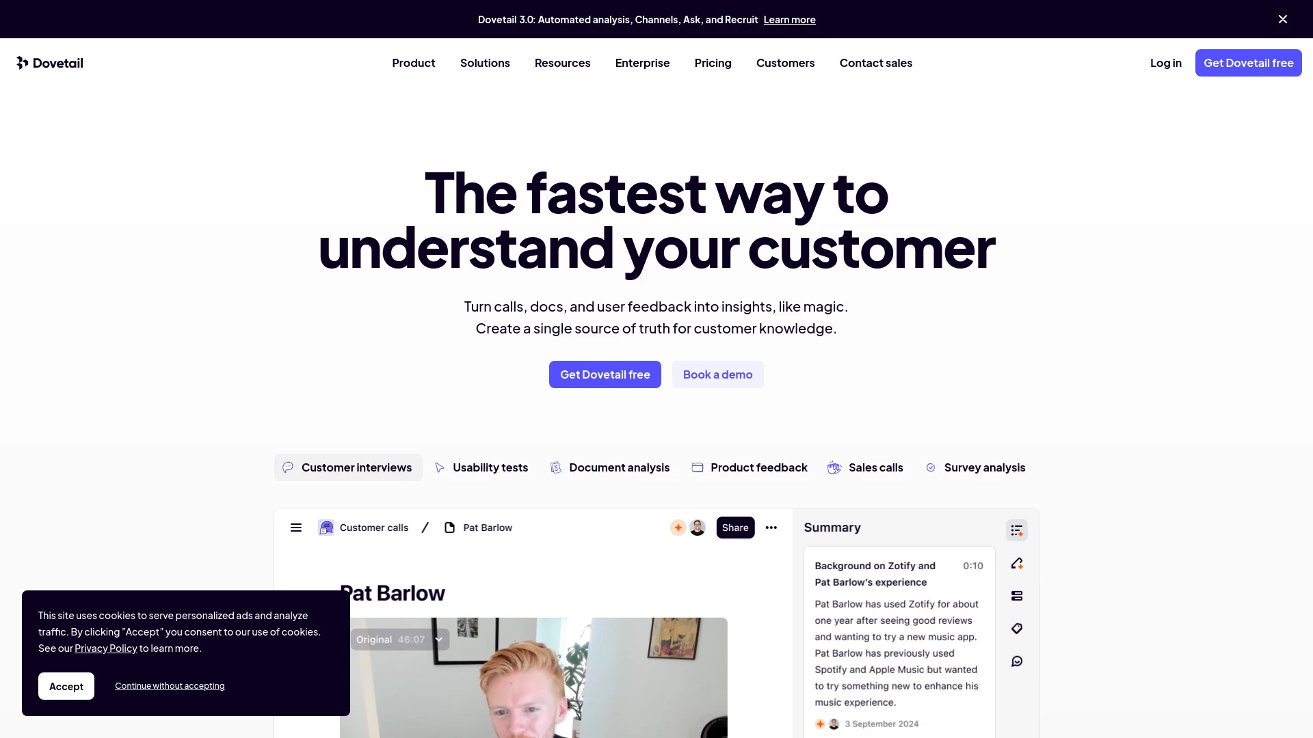The height and width of the screenshot is (738, 1313).
Task: Click the hamburger menu icon in document
Action: (296, 527)
